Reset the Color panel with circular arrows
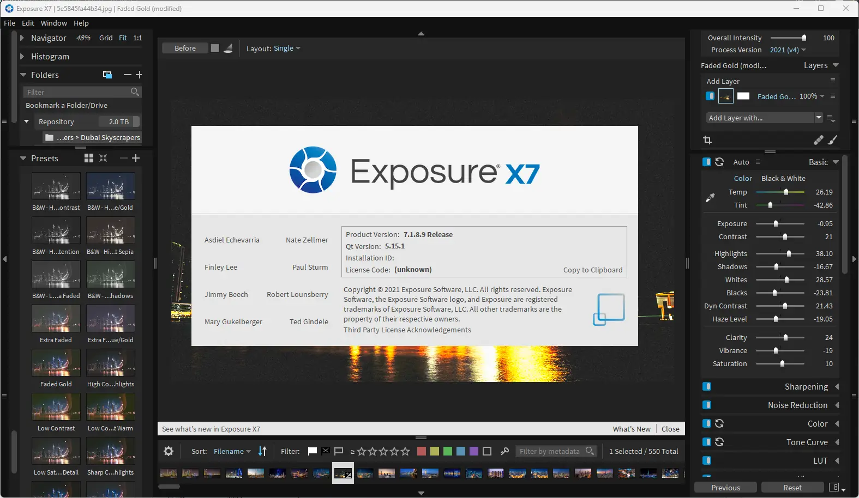859x498 pixels. [x=719, y=423]
